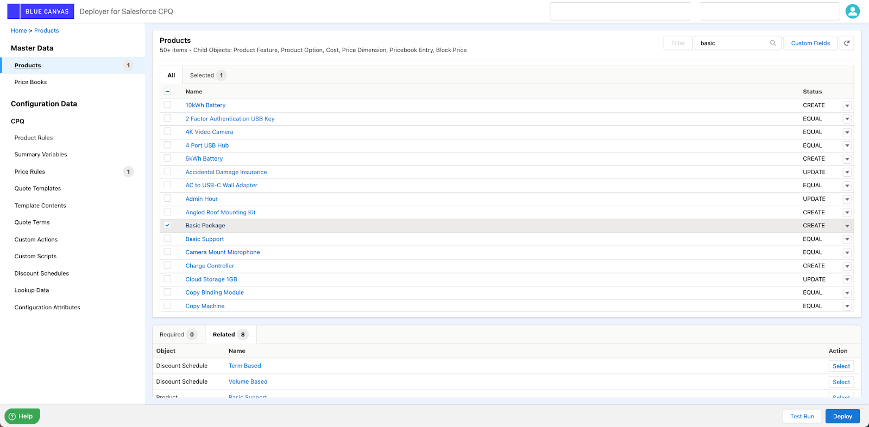Screen dimensions: 869x427
Task: Open the Custom Fields button
Action: [810, 43]
